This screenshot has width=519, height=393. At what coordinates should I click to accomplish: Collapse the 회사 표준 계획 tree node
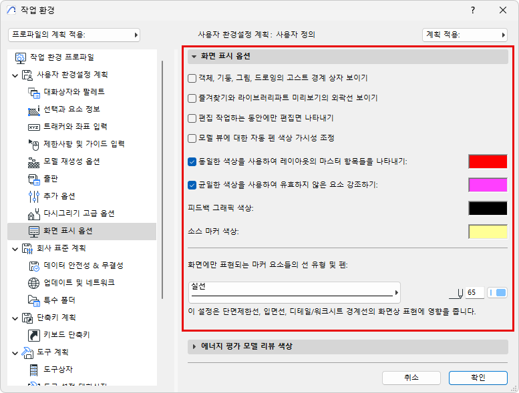tap(15, 250)
